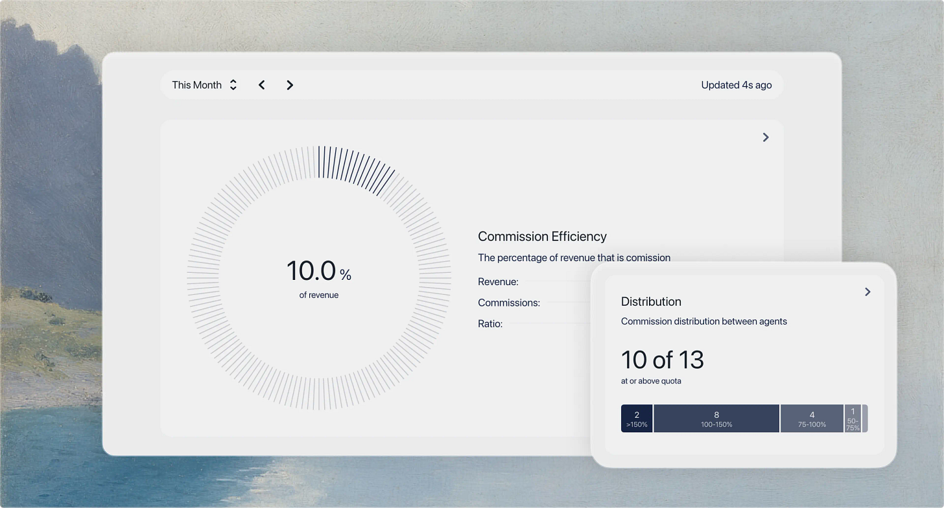Click the dark highlighted arc of gauge
The height and width of the screenshot is (508, 944).
pyautogui.click(x=355, y=167)
